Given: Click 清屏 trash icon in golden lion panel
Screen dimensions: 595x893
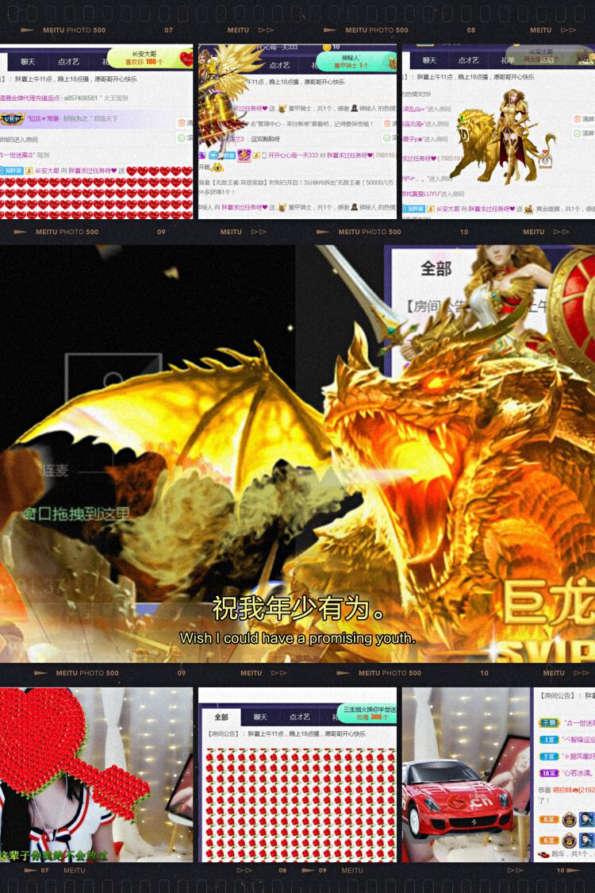Looking at the screenshot, I should 578,118.
